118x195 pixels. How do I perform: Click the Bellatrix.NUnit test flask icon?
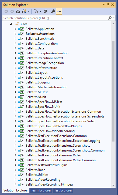pos(22,97)
